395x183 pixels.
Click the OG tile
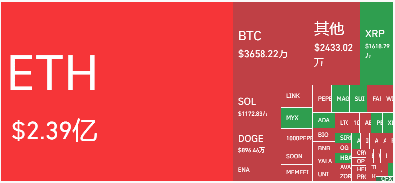(343, 148)
